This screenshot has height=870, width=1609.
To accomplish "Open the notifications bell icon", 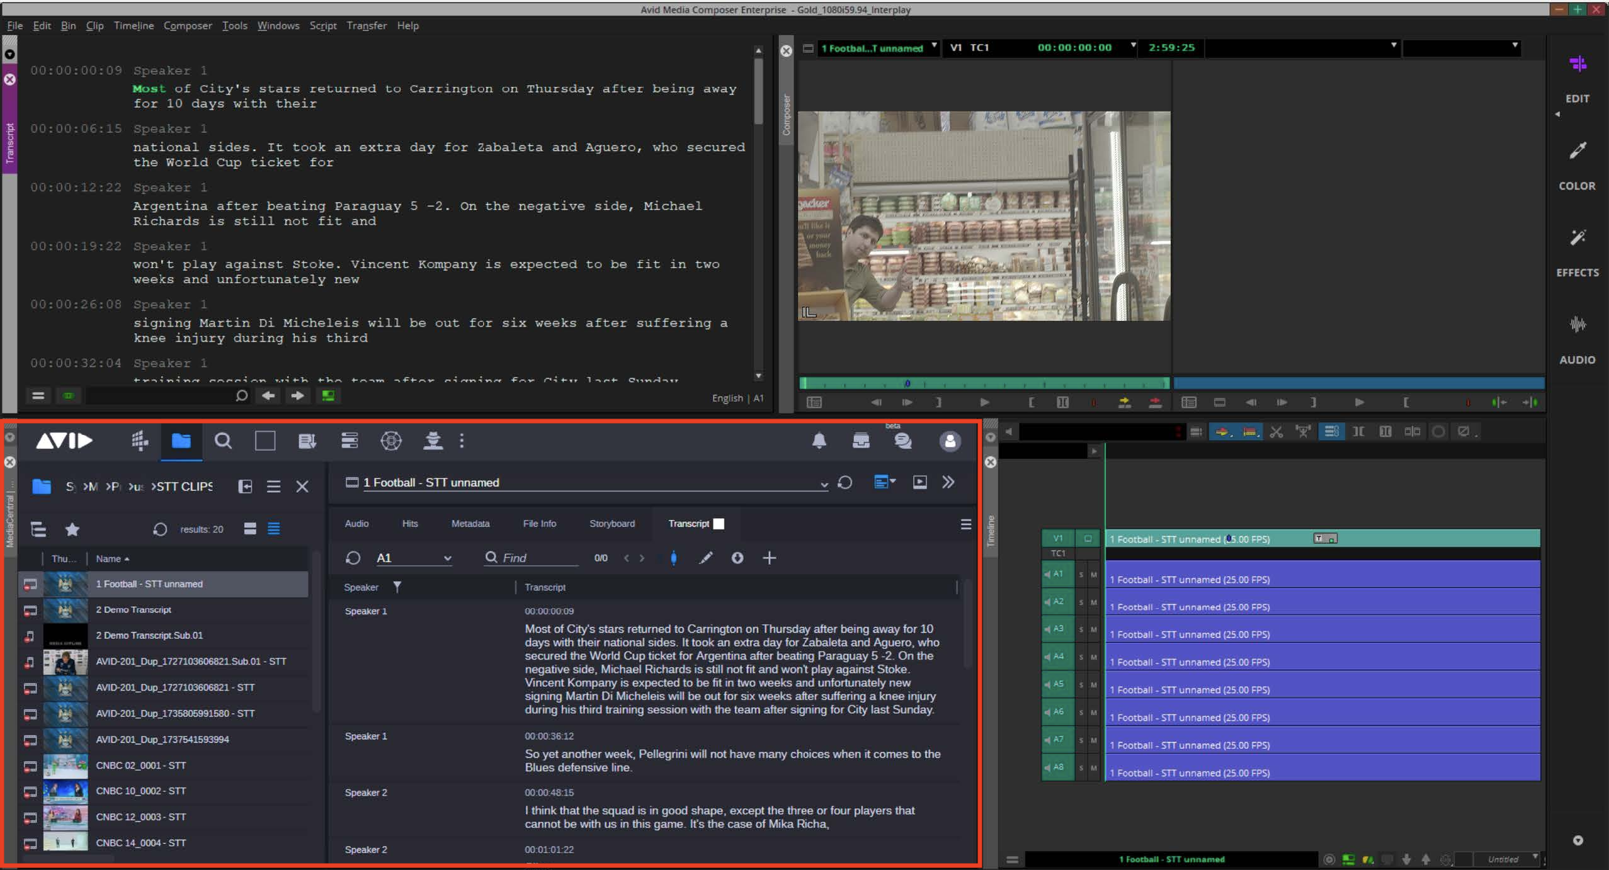I will click(x=819, y=441).
